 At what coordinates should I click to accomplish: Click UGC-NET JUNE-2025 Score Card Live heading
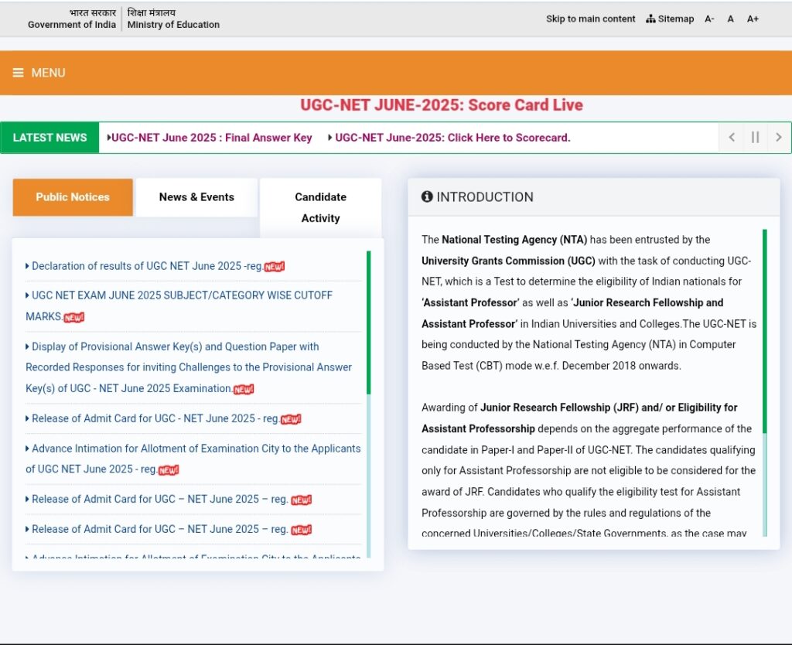(x=442, y=104)
